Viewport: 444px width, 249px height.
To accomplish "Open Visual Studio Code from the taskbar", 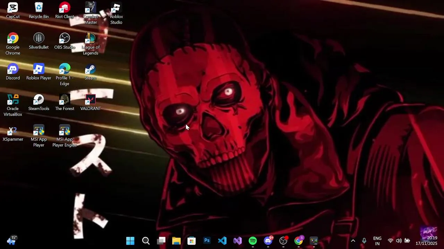I will pyautogui.click(x=222, y=241).
